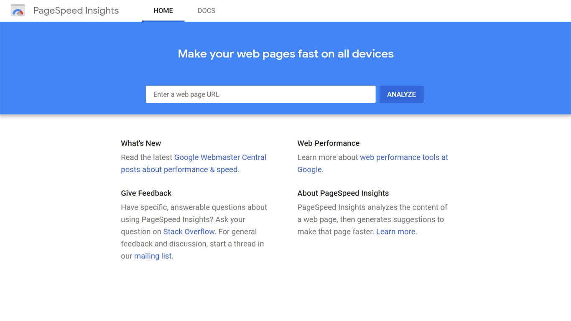Open the Google Webmaster Central posts link

[194, 163]
